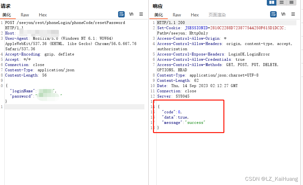Screen dimensions: 303x185
Task: Click the 响应 panel title
Action: [158, 6]
